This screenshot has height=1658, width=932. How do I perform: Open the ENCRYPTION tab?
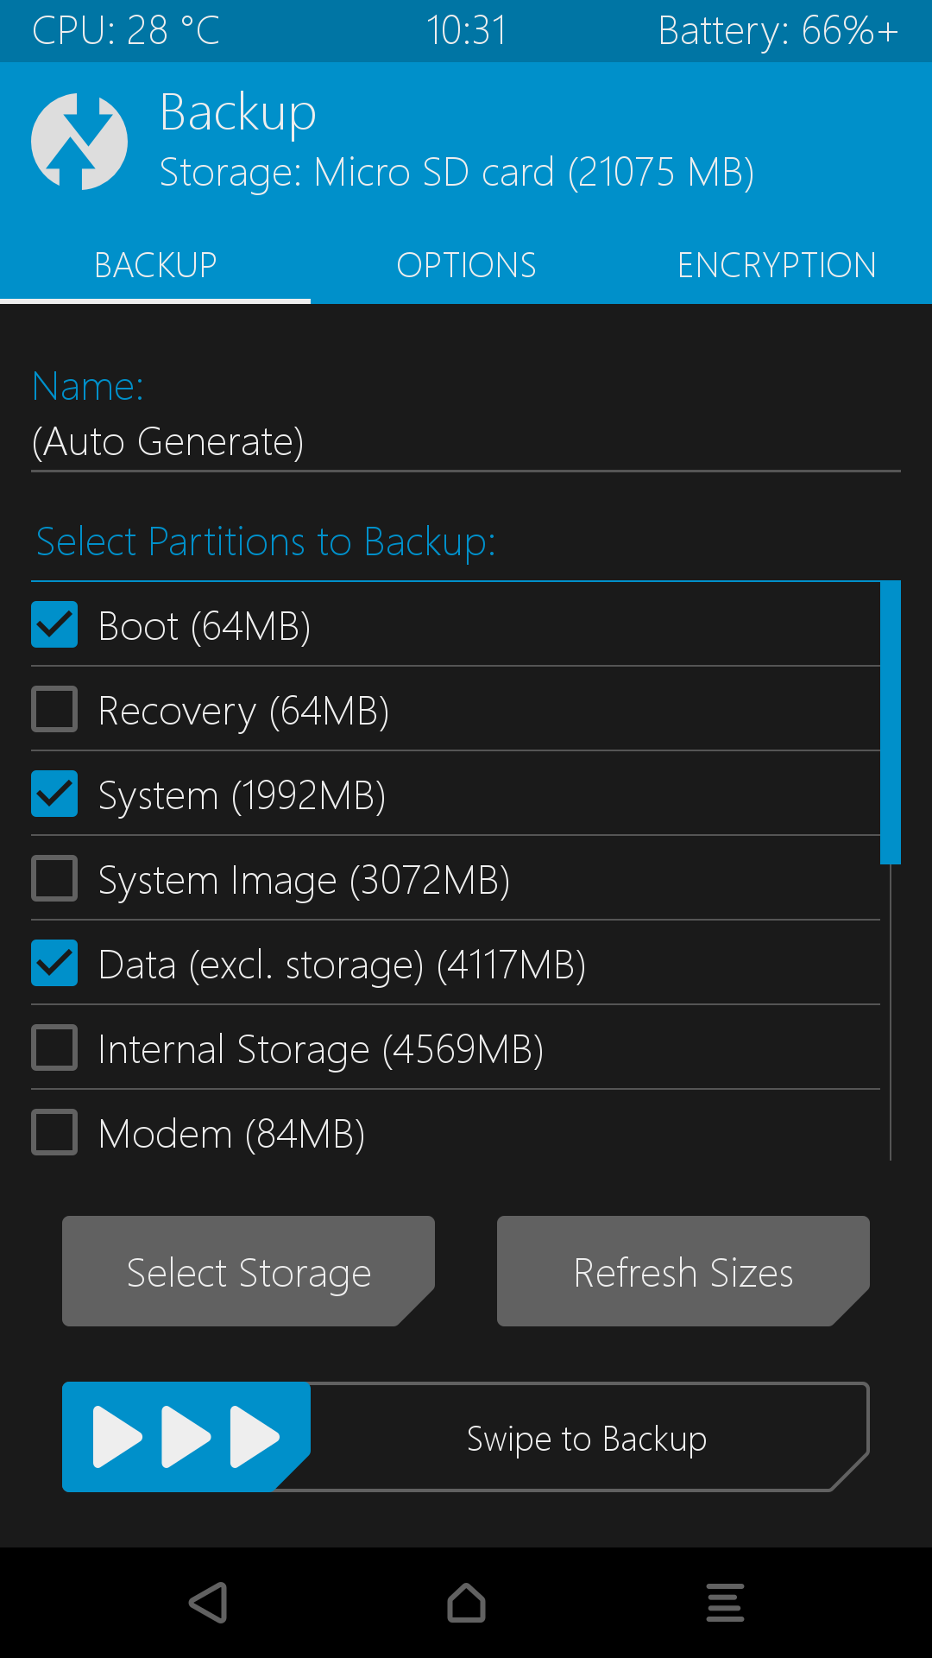777,265
